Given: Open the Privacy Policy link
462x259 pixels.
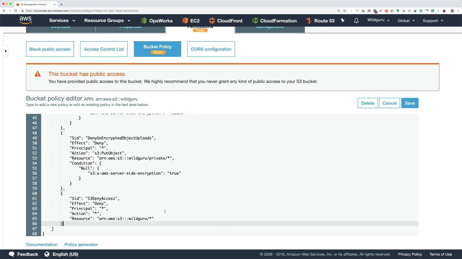Looking at the screenshot, I should click(x=410, y=254).
